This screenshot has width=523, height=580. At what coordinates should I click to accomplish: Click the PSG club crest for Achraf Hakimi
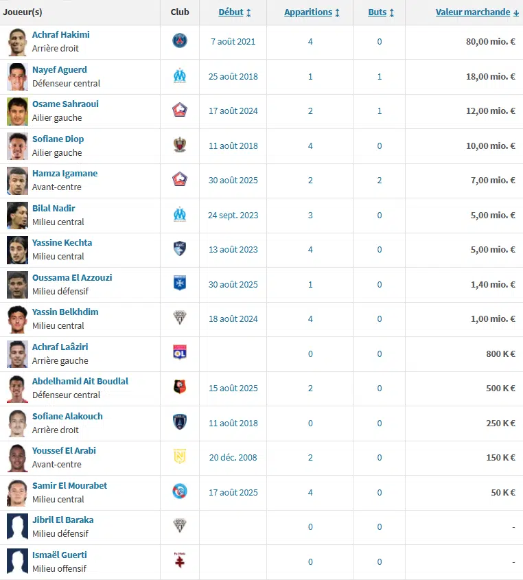pos(180,41)
